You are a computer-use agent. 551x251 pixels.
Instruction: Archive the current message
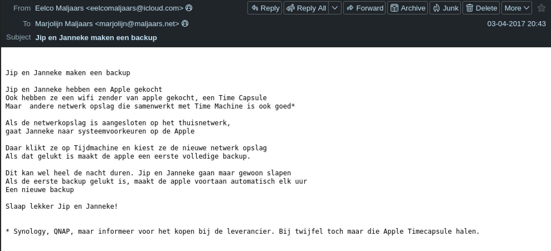pos(407,8)
